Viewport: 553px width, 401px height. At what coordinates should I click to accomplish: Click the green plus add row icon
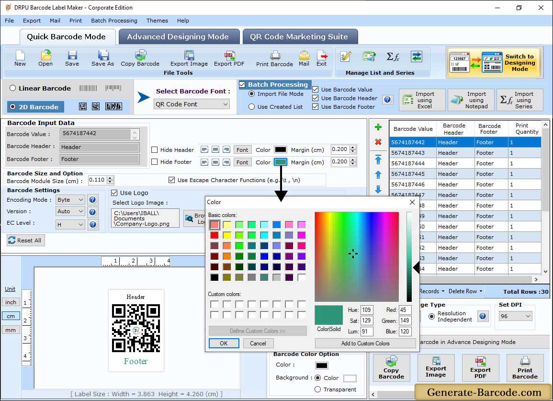(378, 127)
